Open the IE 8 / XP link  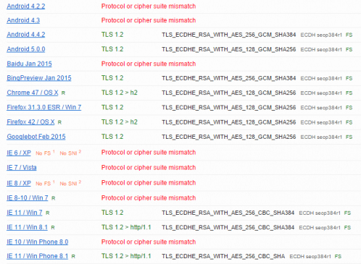point(19,183)
